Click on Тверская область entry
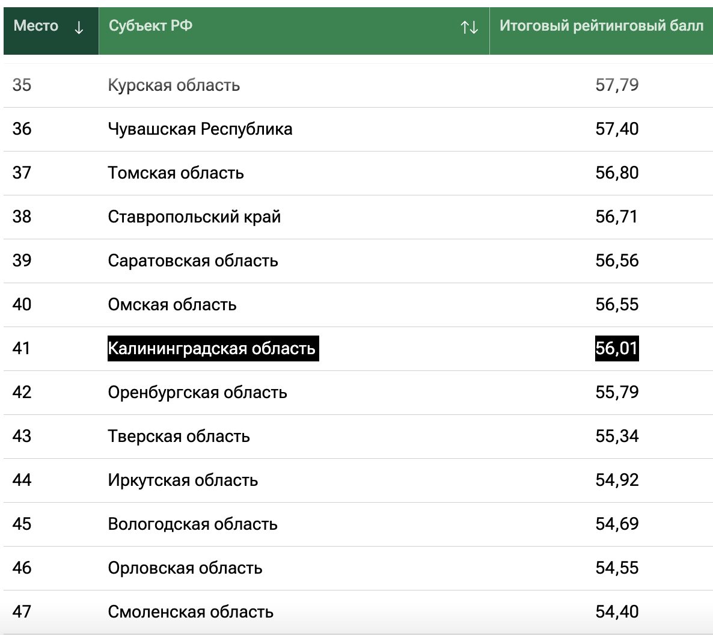This screenshot has width=713, height=635. pos(179,437)
